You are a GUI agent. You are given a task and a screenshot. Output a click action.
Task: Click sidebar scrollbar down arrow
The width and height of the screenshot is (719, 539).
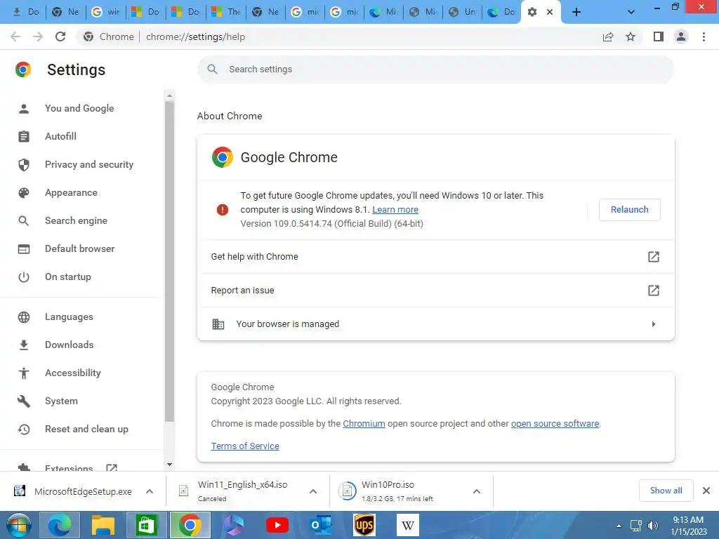click(169, 465)
